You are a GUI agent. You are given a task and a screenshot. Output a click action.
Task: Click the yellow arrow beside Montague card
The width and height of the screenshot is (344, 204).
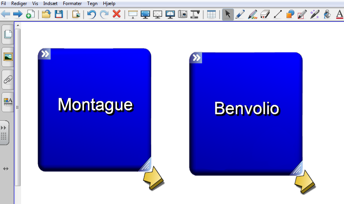coord(154,178)
